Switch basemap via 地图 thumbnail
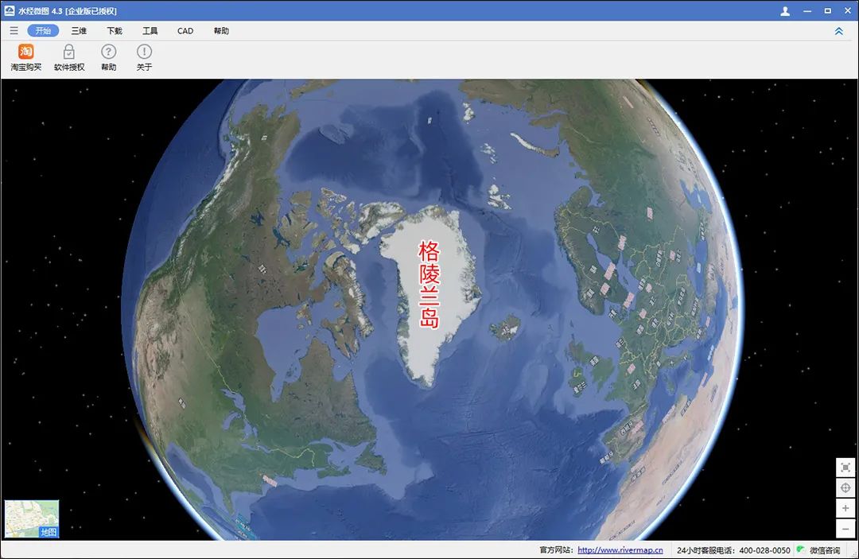Screen dimensions: 859x559 point(32,518)
